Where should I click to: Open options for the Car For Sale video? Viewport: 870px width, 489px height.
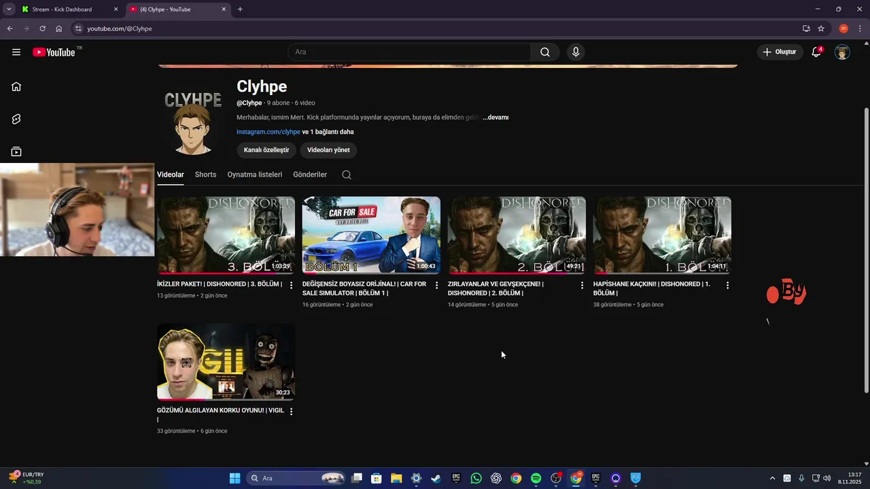[x=437, y=285]
